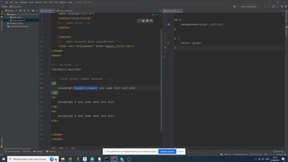The image size is (288, 162).
Task: Click span breadcrumb at editor bottom
Action: tap(73, 148)
